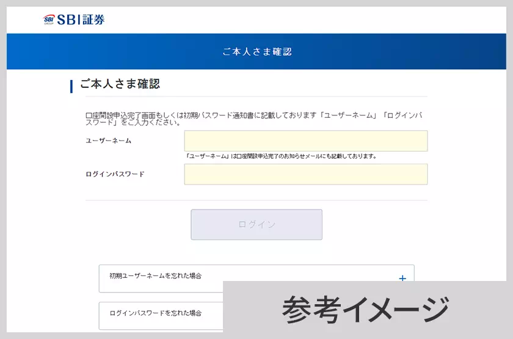513x339 pixels.
Task: Click the ご本人さま確認 section heading
Action: click(x=120, y=84)
